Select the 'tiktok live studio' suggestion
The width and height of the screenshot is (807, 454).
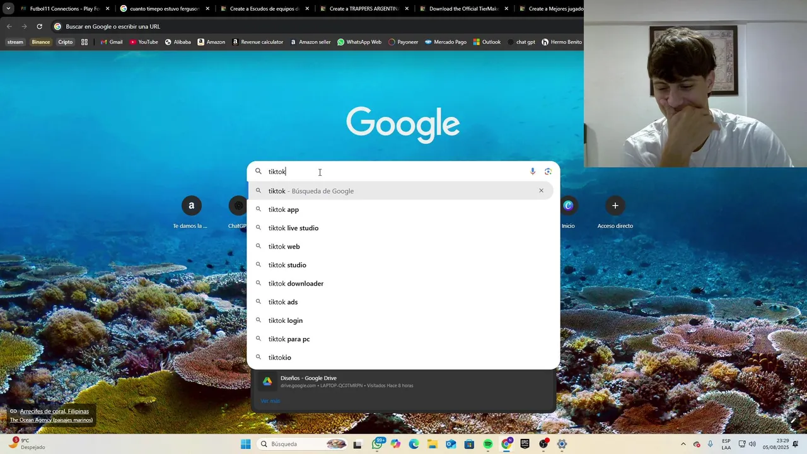tap(403, 228)
